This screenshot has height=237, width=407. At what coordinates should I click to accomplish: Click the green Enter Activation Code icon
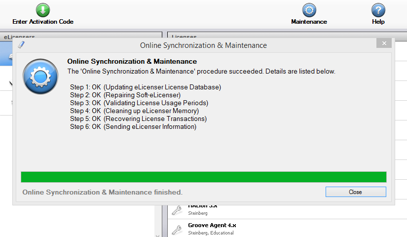[x=43, y=10]
